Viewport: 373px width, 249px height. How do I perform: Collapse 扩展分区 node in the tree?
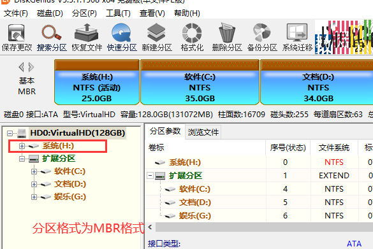tap(22, 159)
